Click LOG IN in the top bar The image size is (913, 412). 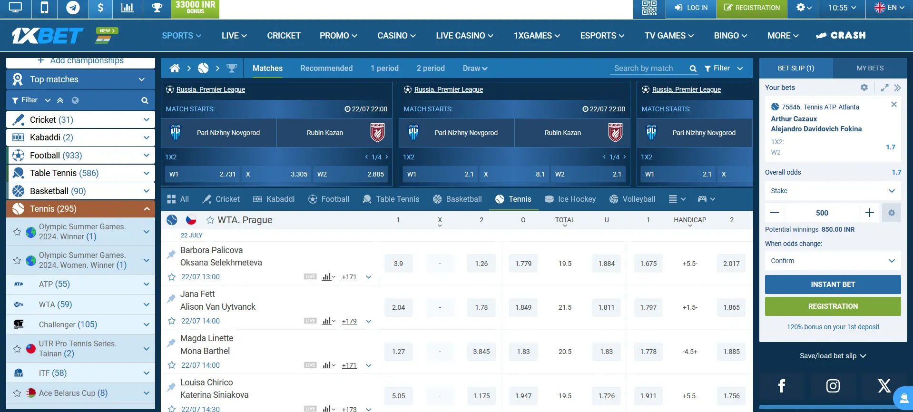click(x=691, y=8)
